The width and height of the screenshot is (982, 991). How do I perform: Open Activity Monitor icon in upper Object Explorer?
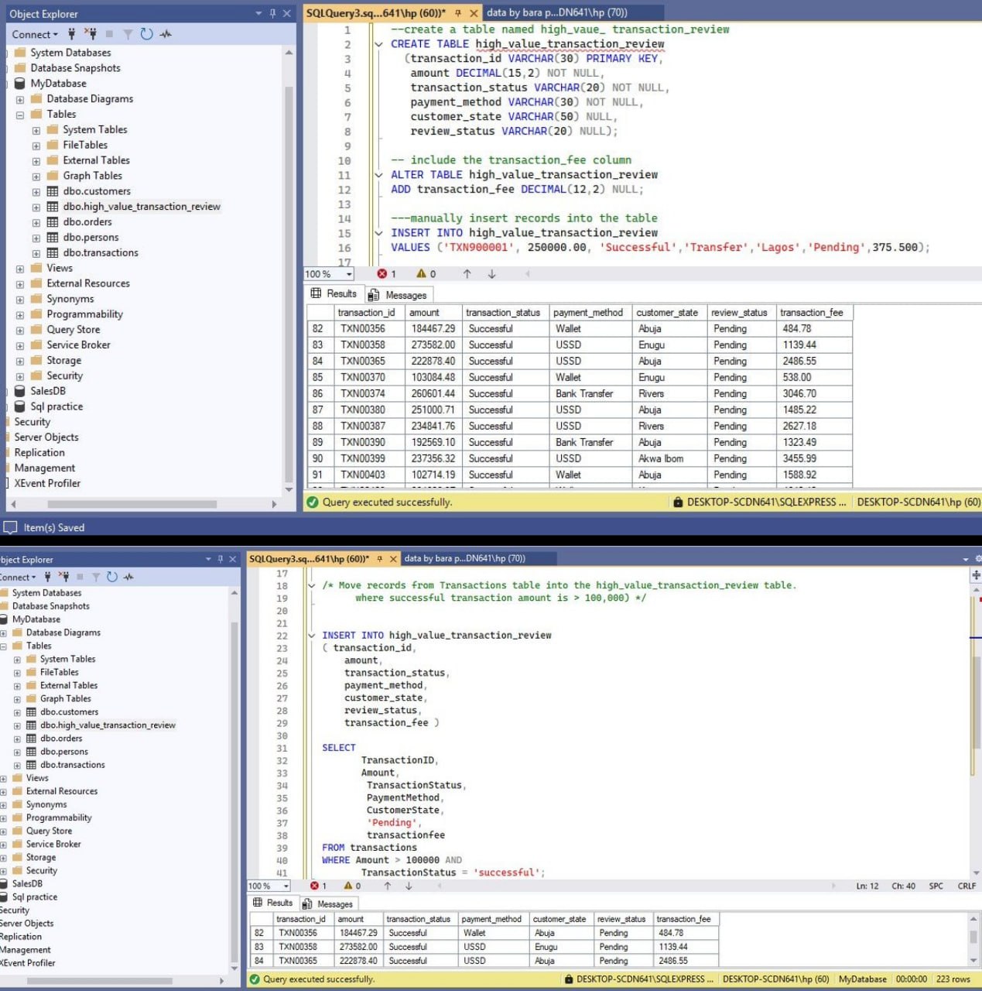pyautogui.click(x=166, y=34)
